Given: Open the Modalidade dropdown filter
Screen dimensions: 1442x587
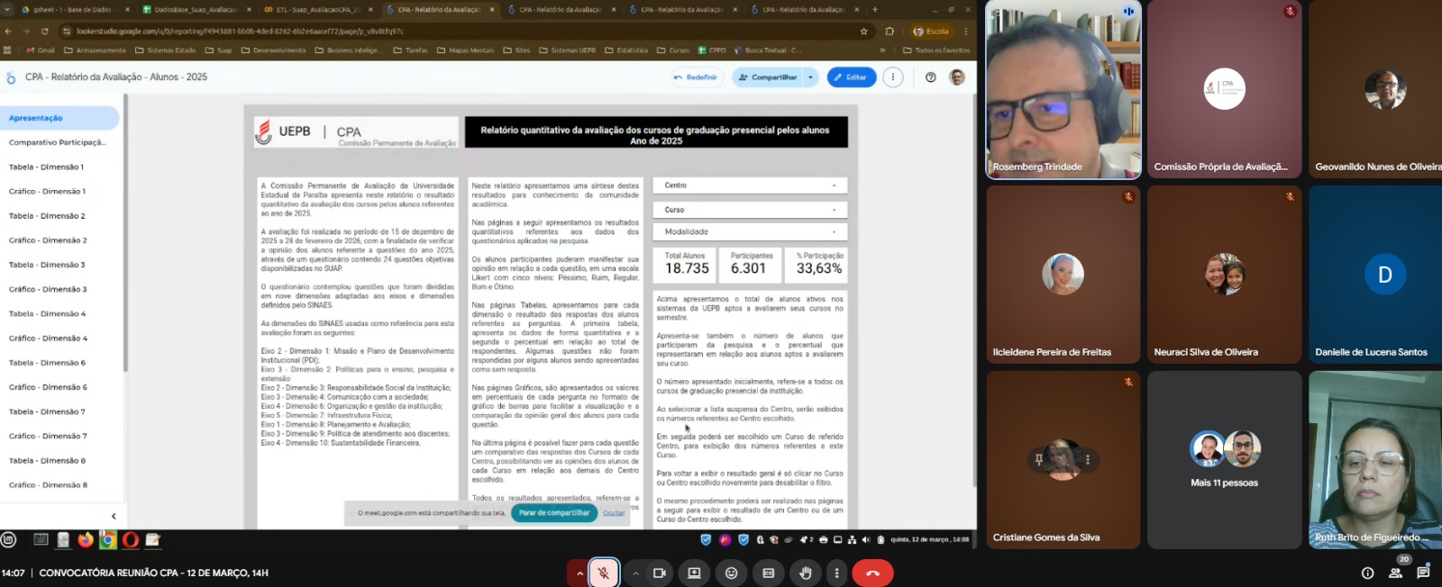Looking at the screenshot, I should (750, 231).
